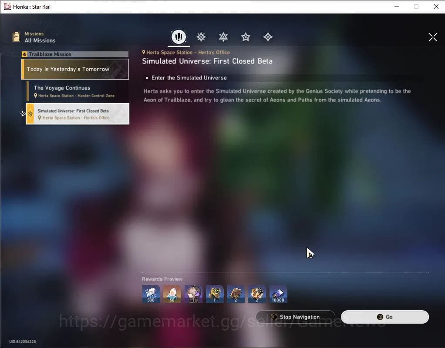The width and height of the screenshot is (445, 348).
Task: Open the five-point star mission category icon
Action: click(246, 37)
